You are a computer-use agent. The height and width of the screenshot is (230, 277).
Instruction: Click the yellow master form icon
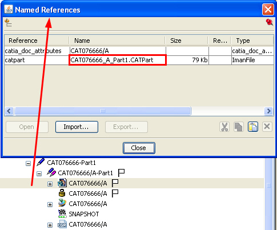coord(62,193)
